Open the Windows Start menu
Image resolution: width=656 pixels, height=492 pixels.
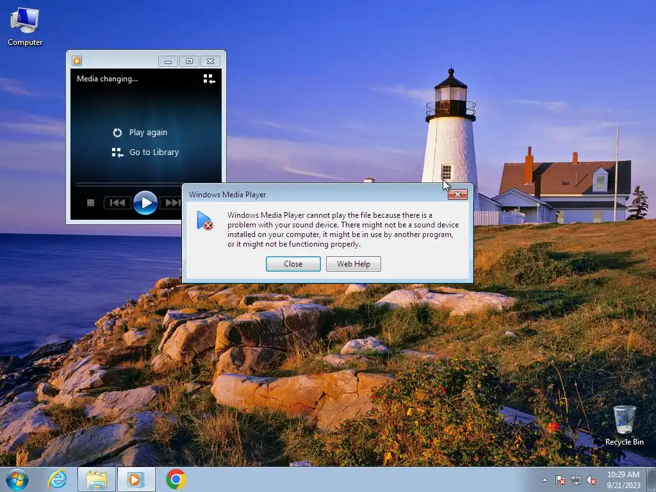17,479
